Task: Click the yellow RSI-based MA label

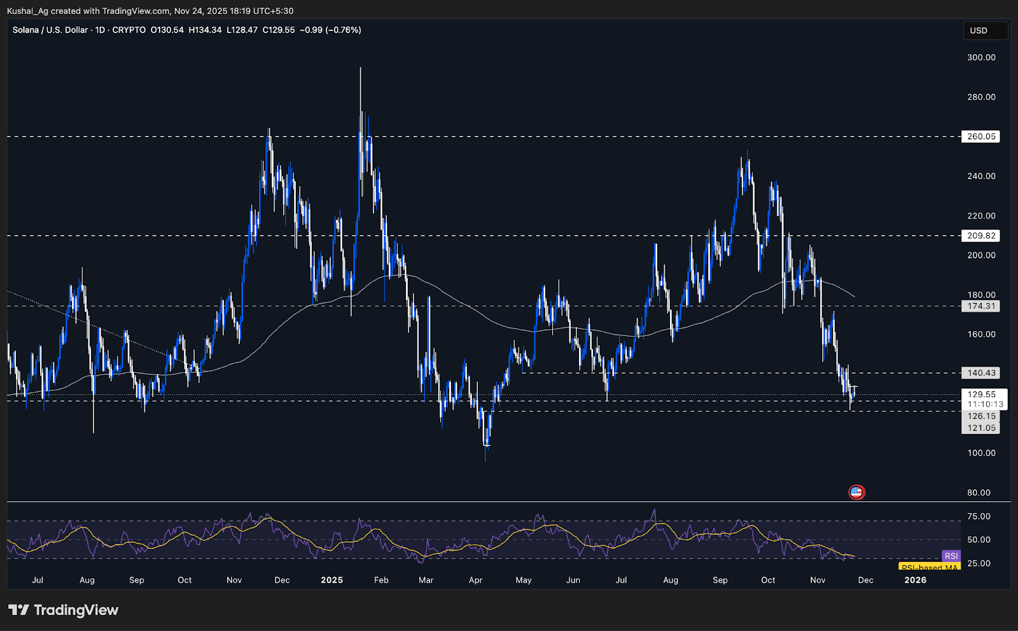Action: pos(929,567)
